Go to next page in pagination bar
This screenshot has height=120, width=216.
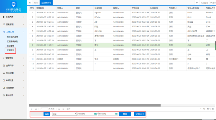click(x=59, y=109)
